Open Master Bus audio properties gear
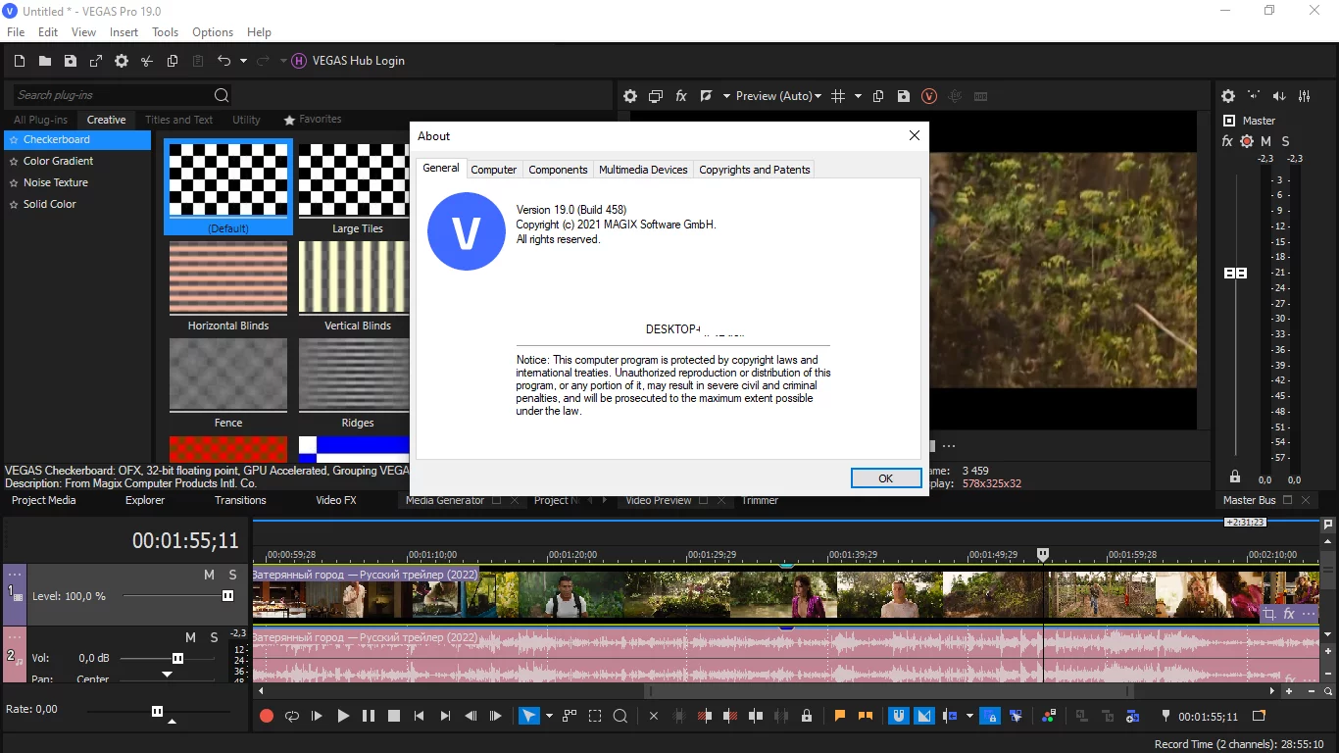The height and width of the screenshot is (753, 1339). [x=1228, y=96]
